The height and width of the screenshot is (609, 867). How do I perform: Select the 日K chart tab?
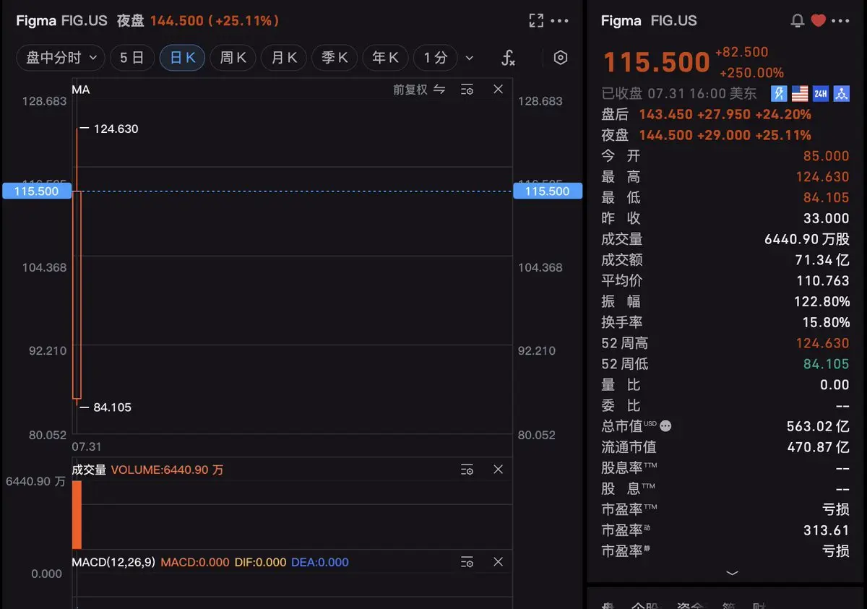[x=182, y=58]
